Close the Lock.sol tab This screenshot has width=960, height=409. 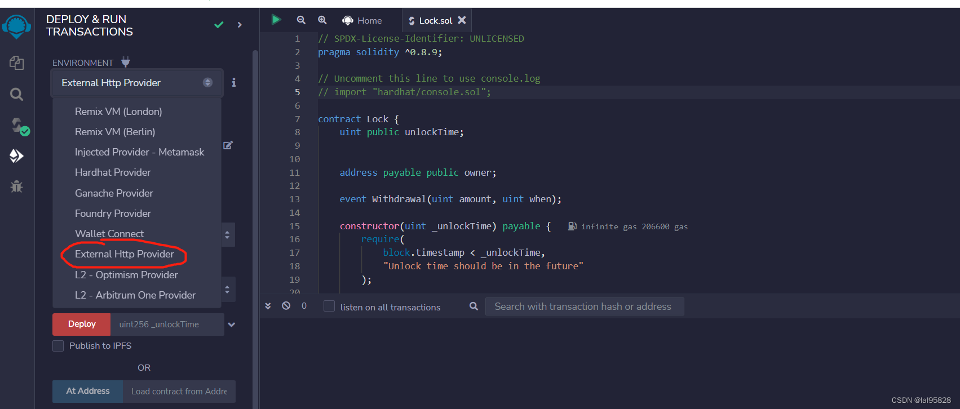[462, 20]
